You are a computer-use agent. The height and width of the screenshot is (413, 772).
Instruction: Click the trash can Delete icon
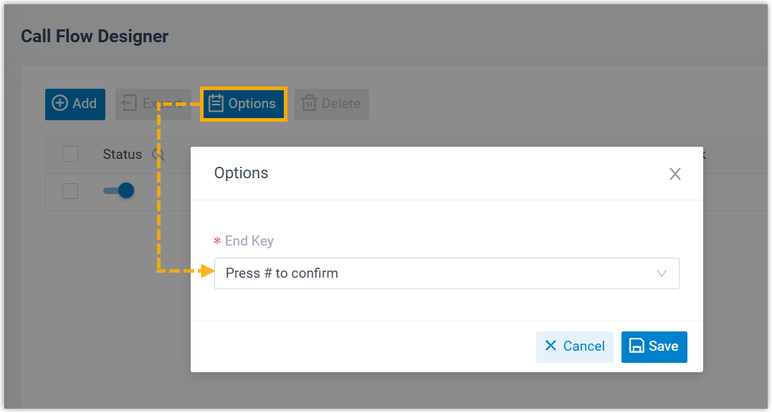(x=309, y=104)
